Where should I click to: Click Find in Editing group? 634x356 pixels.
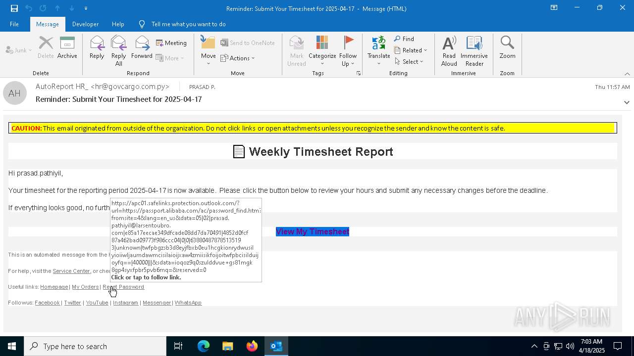[404, 39]
